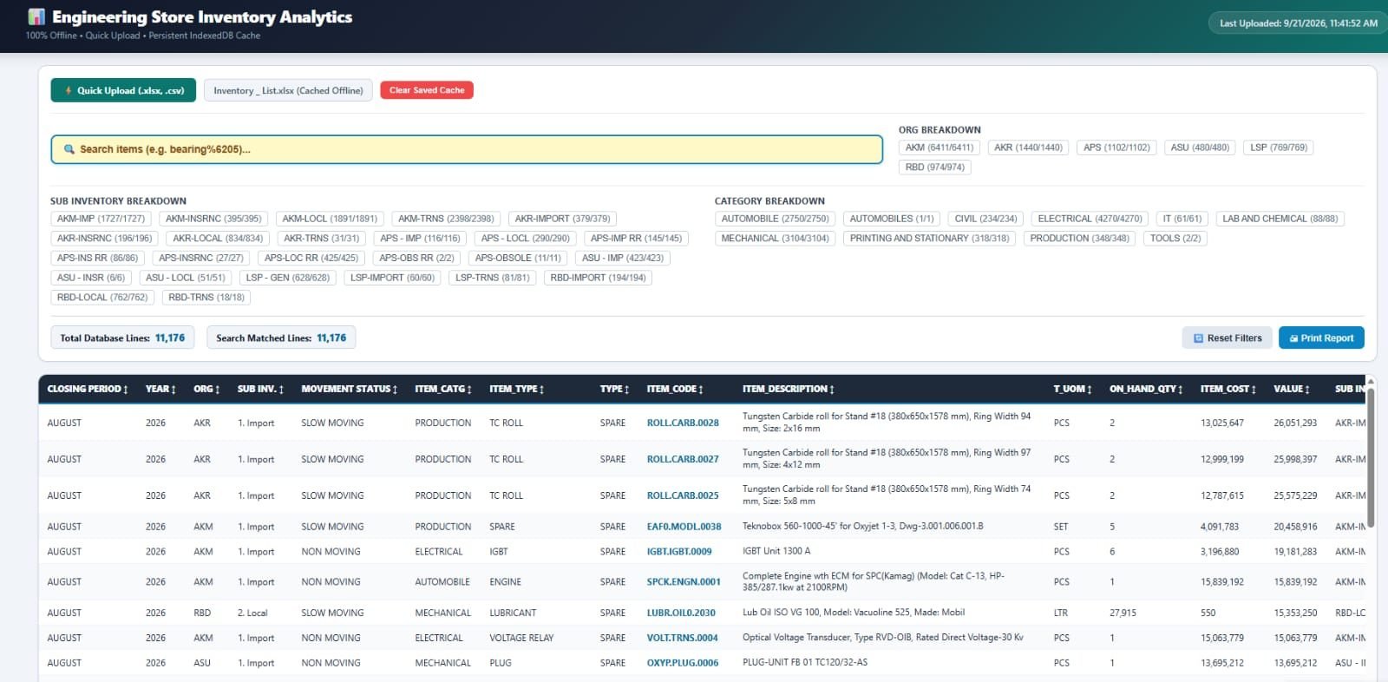This screenshot has width=1388, height=682.
Task: Sort by ORG column header
Action: 206,389
